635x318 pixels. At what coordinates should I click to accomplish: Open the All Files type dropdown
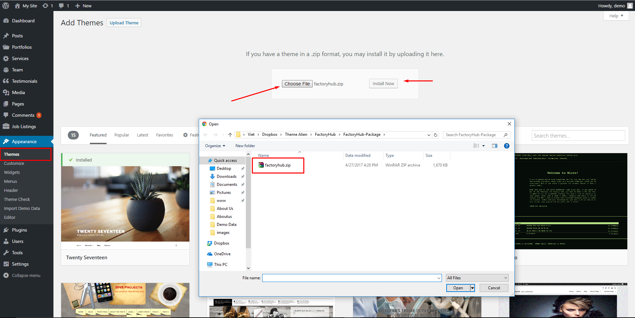tap(477, 278)
